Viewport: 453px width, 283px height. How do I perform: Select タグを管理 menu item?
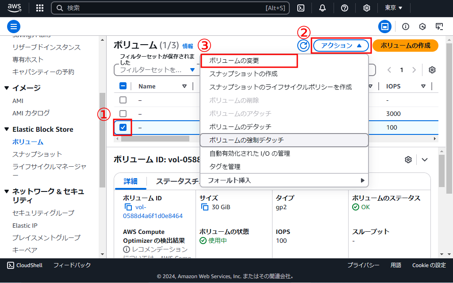point(284,167)
